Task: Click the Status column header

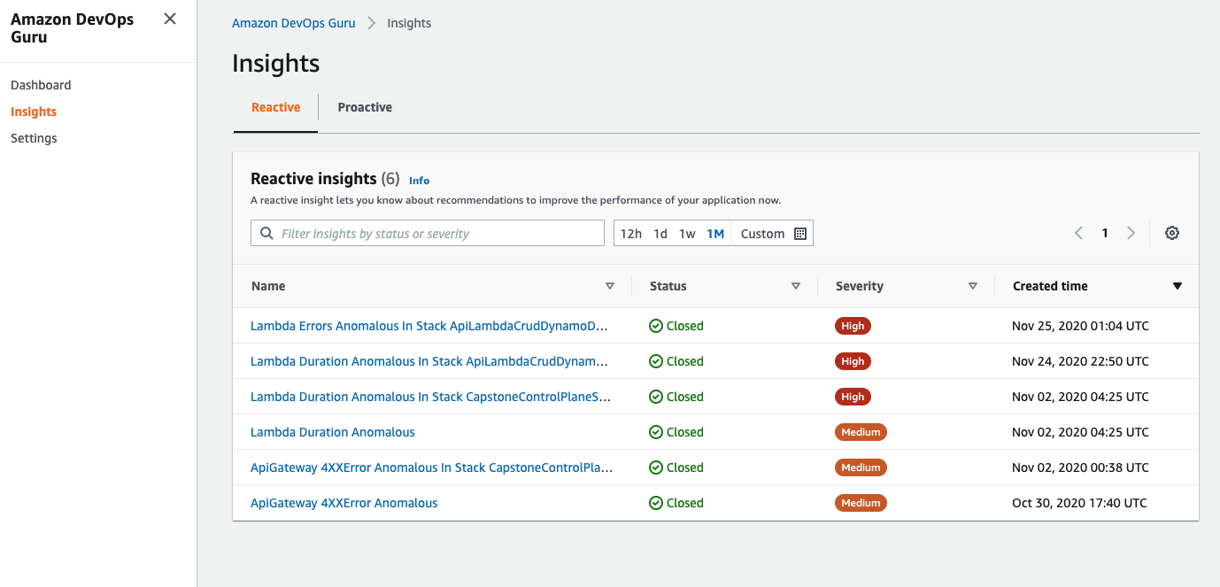Action: pyautogui.click(x=668, y=286)
